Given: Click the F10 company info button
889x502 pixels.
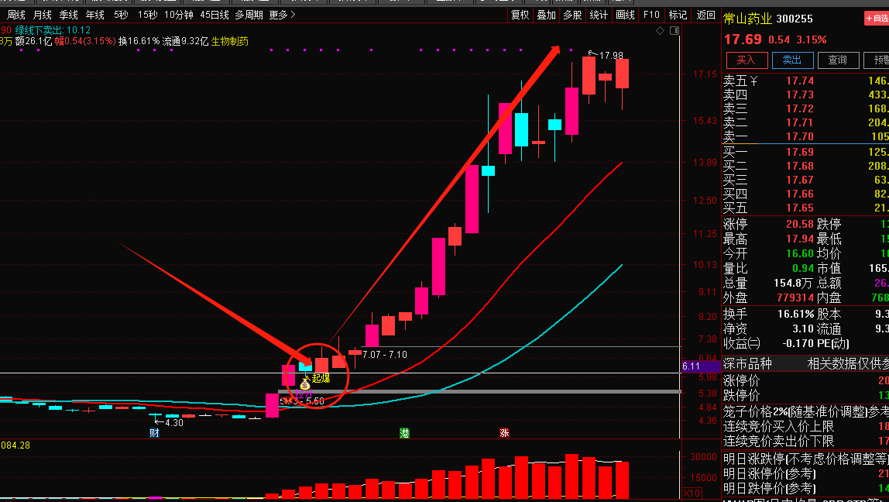Looking at the screenshot, I should 651,15.
